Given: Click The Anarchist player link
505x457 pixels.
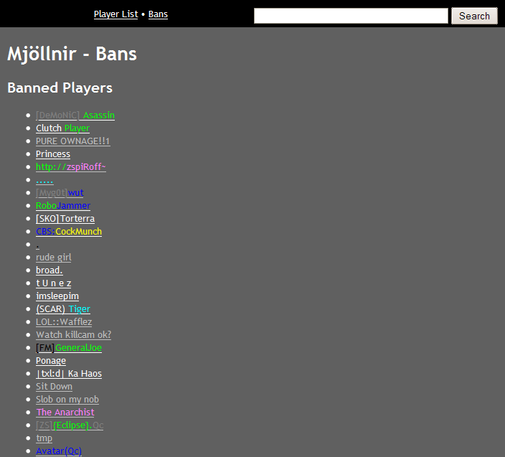Looking at the screenshot, I should click(x=65, y=413).
